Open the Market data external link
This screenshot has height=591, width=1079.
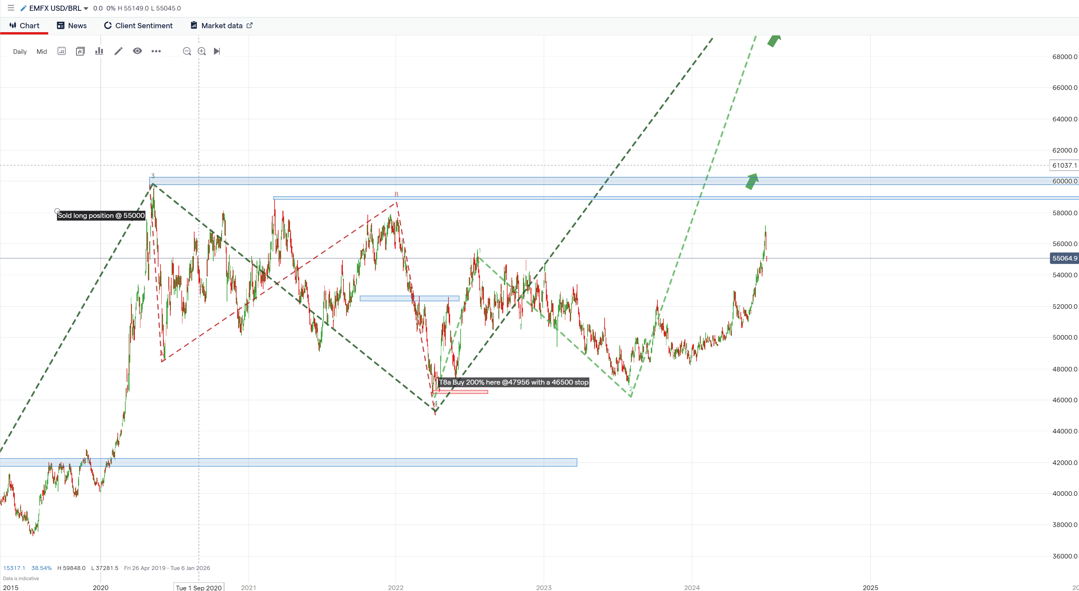pyautogui.click(x=221, y=26)
